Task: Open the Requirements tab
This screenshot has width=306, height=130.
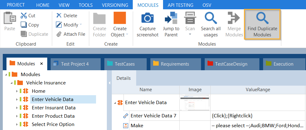Action: (x=174, y=64)
